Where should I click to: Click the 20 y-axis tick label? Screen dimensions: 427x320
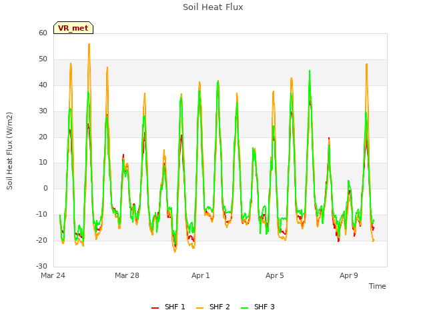point(43,137)
